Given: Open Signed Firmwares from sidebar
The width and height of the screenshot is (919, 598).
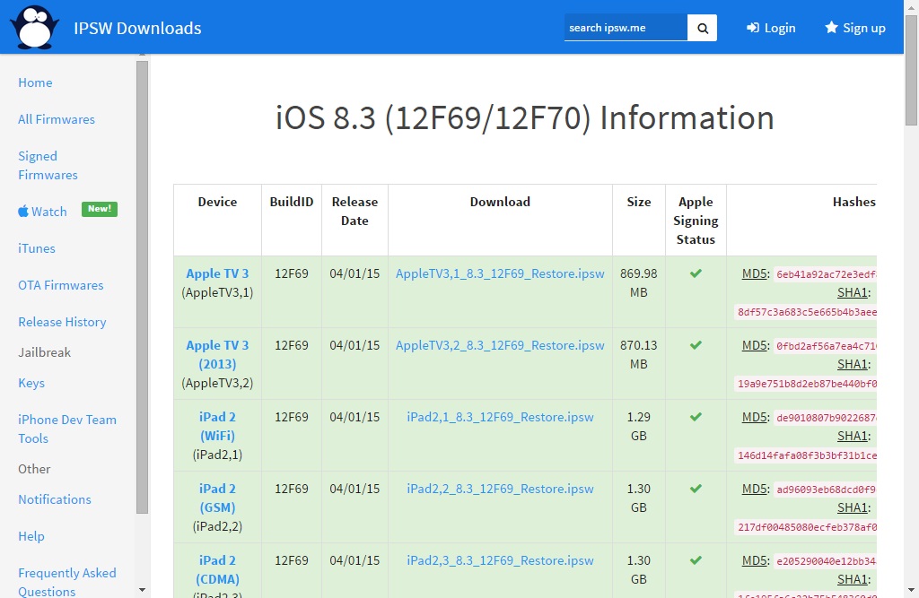Looking at the screenshot, I should click(x=48, y=166).
